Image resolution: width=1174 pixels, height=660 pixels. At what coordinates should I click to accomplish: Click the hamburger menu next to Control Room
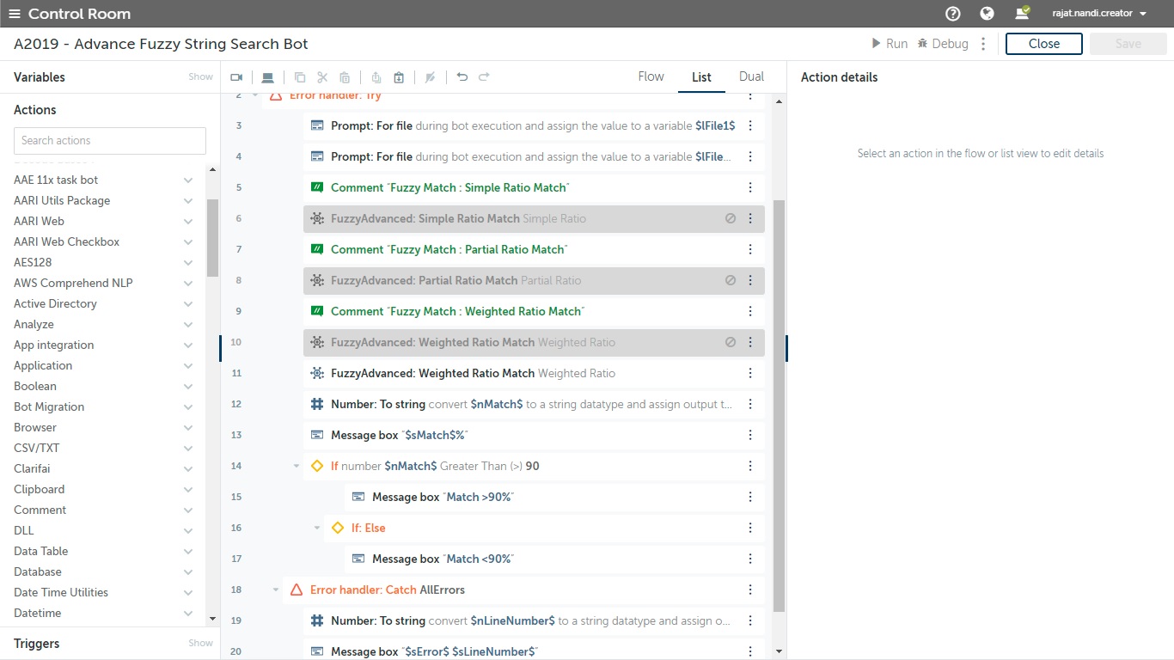pos(14,14)
